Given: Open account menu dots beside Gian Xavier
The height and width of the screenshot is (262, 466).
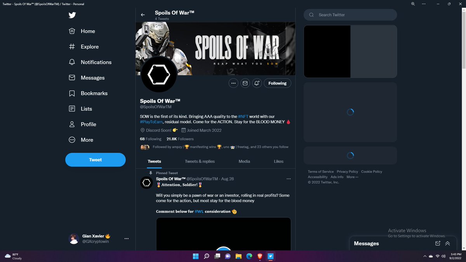Looking at the screenshot, I should point(127,239).
